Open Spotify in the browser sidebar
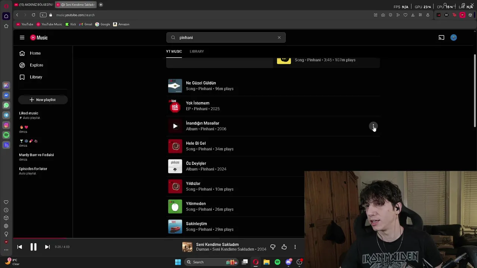 pyautogui.click(x=6, y=135)
